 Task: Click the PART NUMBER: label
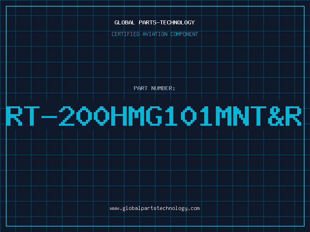pos(155,88)
